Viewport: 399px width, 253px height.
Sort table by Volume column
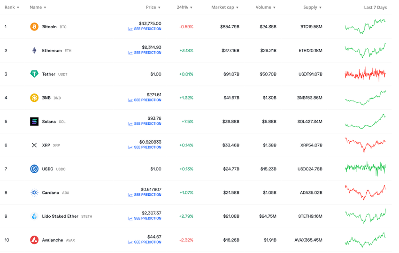click(x=266, y=7)
